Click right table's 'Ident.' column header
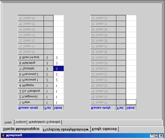 click(x=131, y=108)
